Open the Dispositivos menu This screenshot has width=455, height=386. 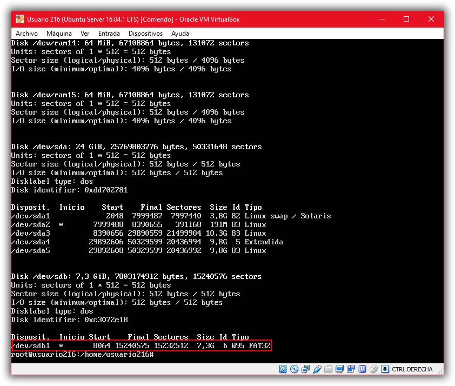click(x=145, y=34)
